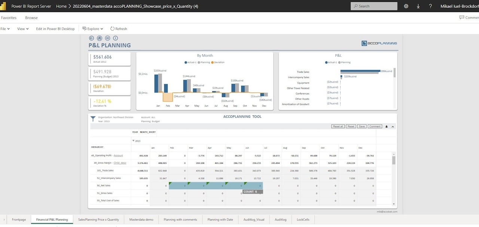Image resolution: width=479 pixels, height=227 pixels.
Task: Switch to SalesPlanning Price x Quantity tab
Action: click(x=98, y=220)
